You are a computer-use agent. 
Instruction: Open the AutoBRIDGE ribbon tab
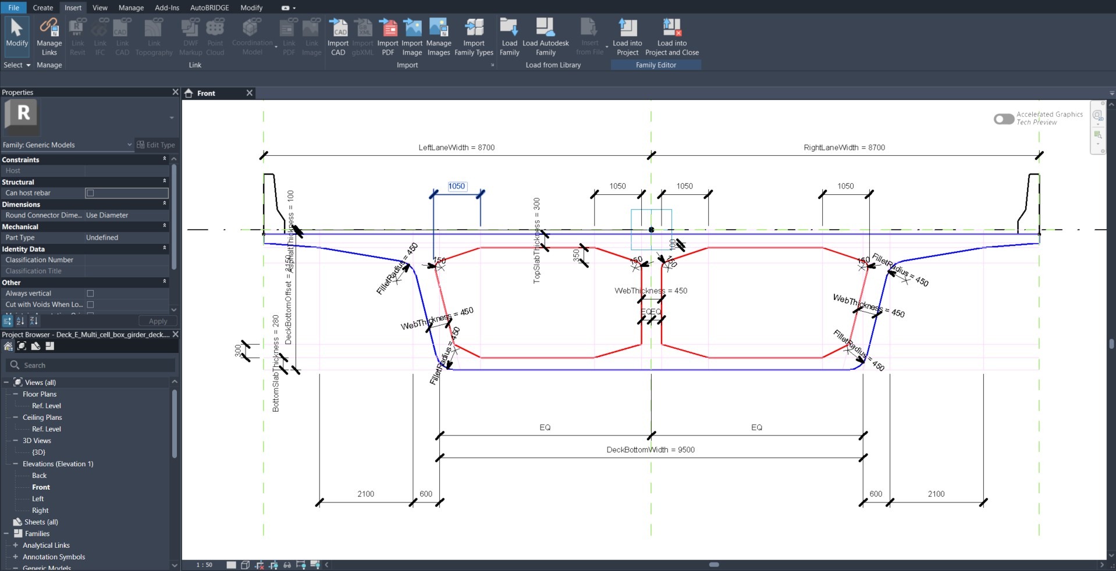click(x=209, y=8)
